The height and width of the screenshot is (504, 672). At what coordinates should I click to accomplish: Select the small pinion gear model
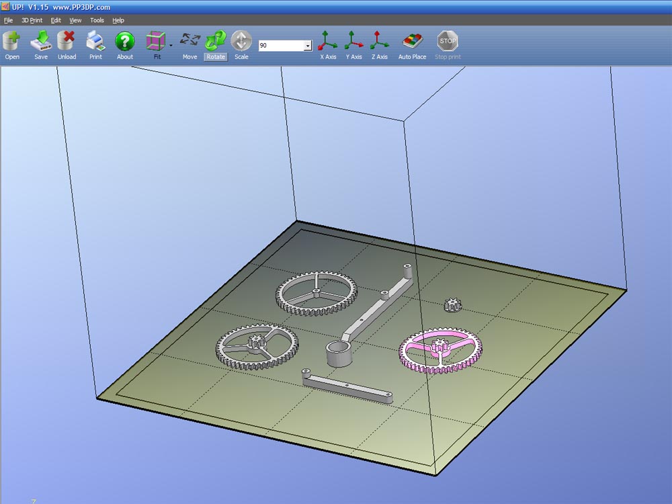pyautogui.click(x=452, y=305)
